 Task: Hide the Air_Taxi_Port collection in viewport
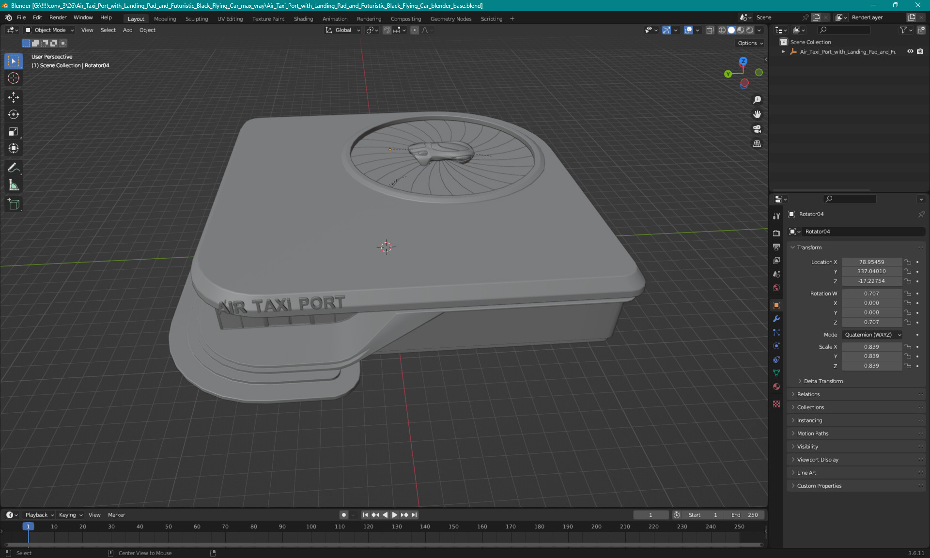(910, 52)
